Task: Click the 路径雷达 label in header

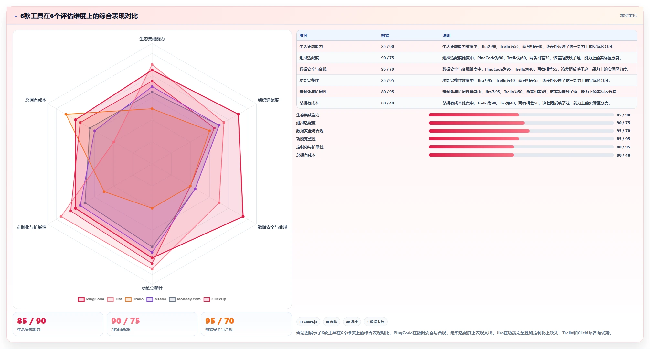Action: click(x=628, y=16)
